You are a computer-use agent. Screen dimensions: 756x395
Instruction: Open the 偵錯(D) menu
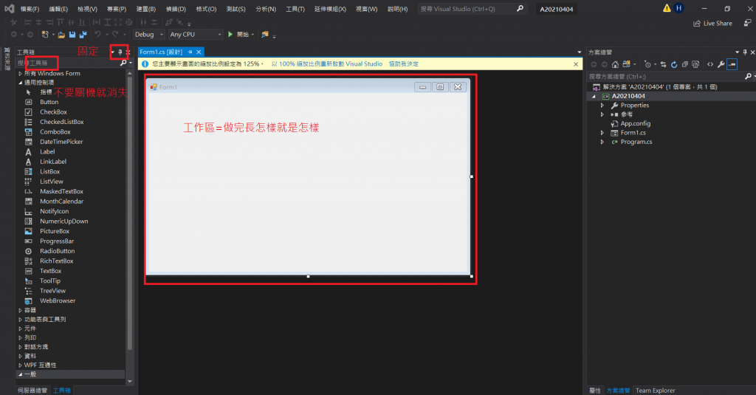click(x=176, y=9)
